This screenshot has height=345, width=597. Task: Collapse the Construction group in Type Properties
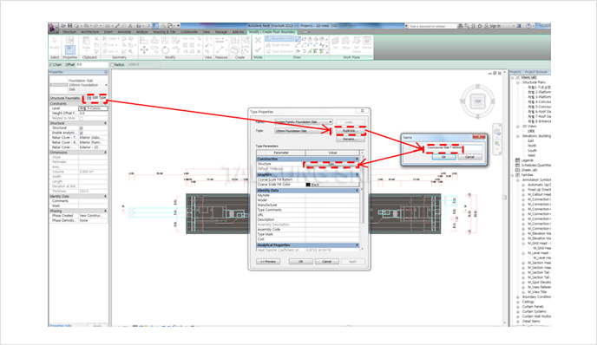click(x=357, y=159)
